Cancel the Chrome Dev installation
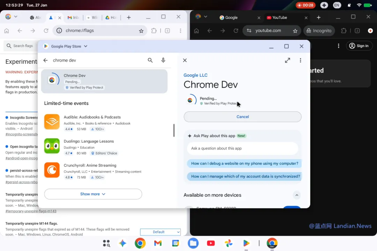 pos(242,117)
